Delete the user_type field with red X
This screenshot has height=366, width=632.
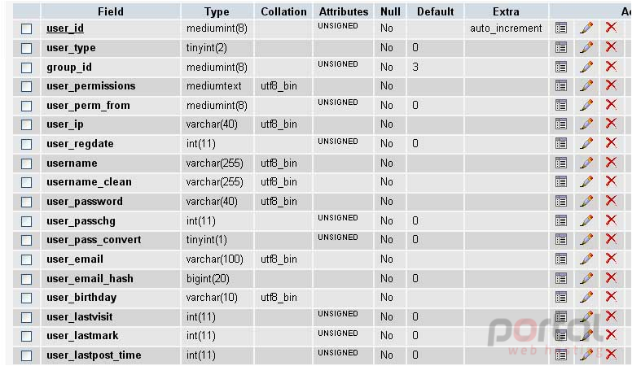click(x=611, y=46)
